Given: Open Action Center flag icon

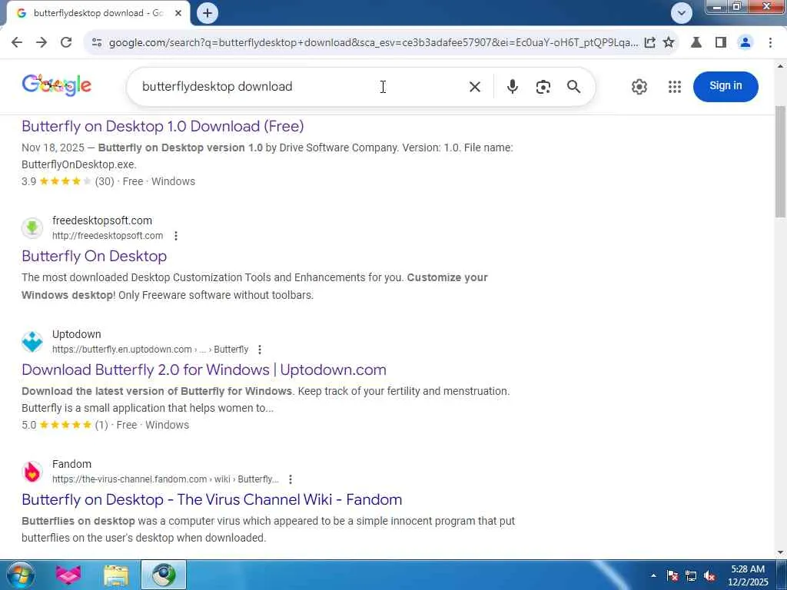Looking at the screenshot, I should pyautogui.click(x=672, y=575).
